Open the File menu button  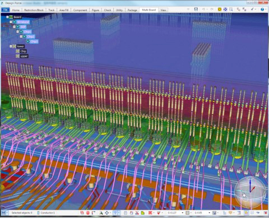click(6, 10)
